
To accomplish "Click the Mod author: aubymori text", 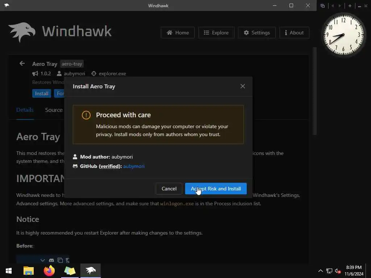I will [x=106, y=157].
